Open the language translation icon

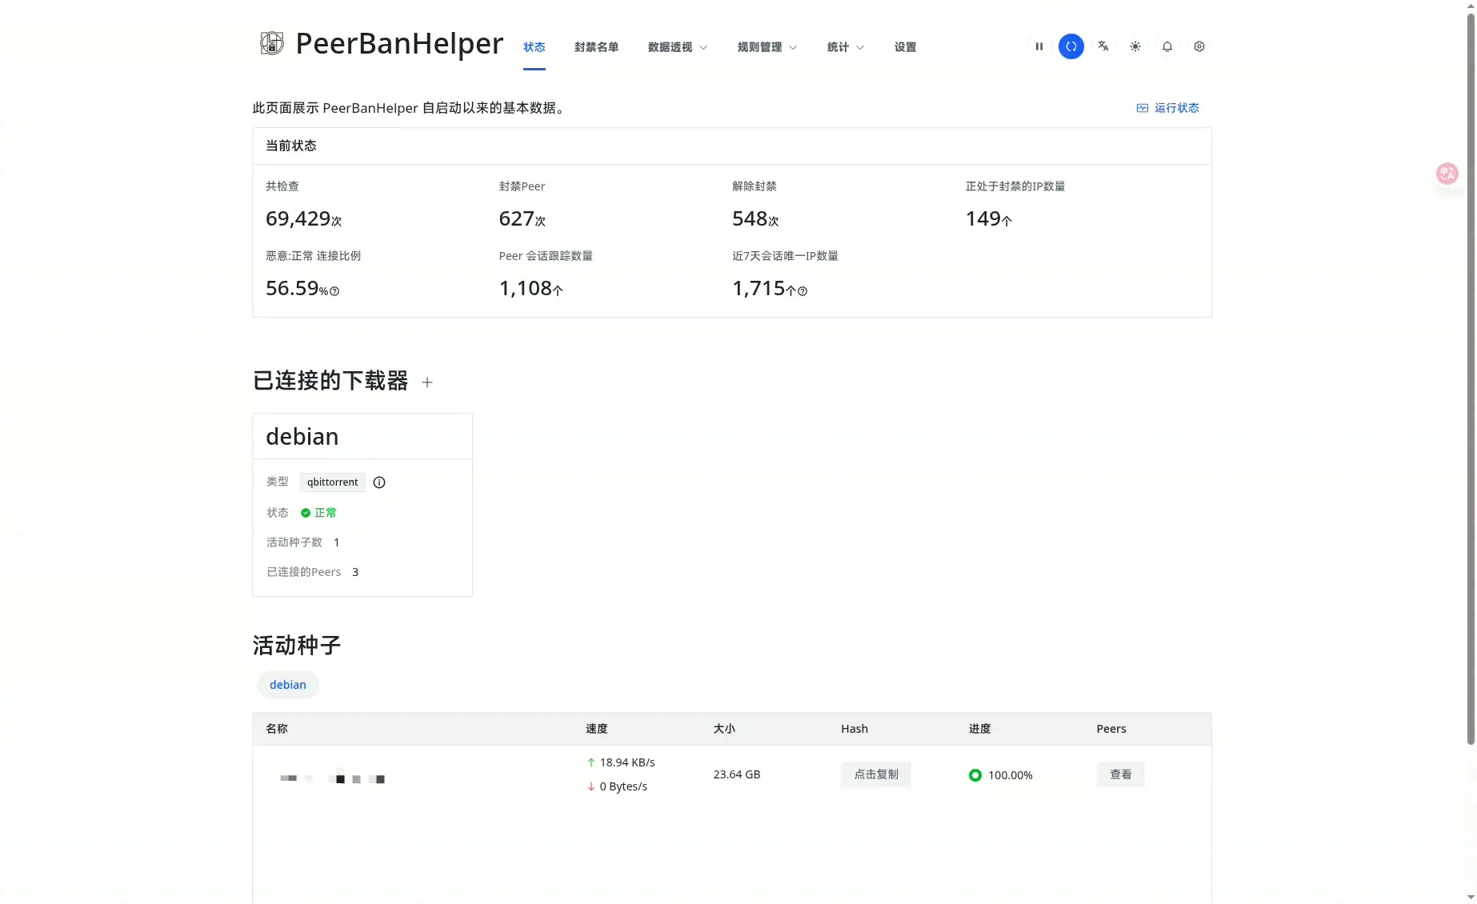tap(1103, 46)
